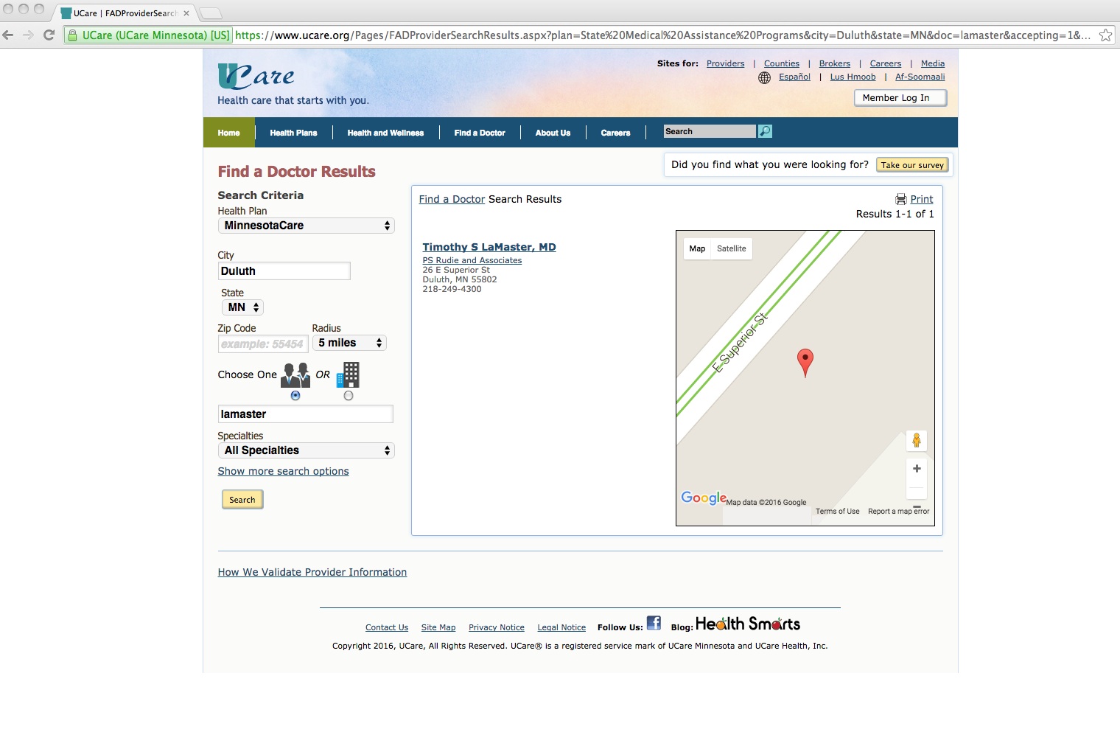Screen dimensions: 1120x746
Task: Select the clinic radio button
Action: pos(349,396)
